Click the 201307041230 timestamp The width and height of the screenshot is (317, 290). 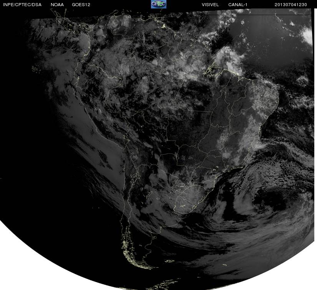point(291,5)
